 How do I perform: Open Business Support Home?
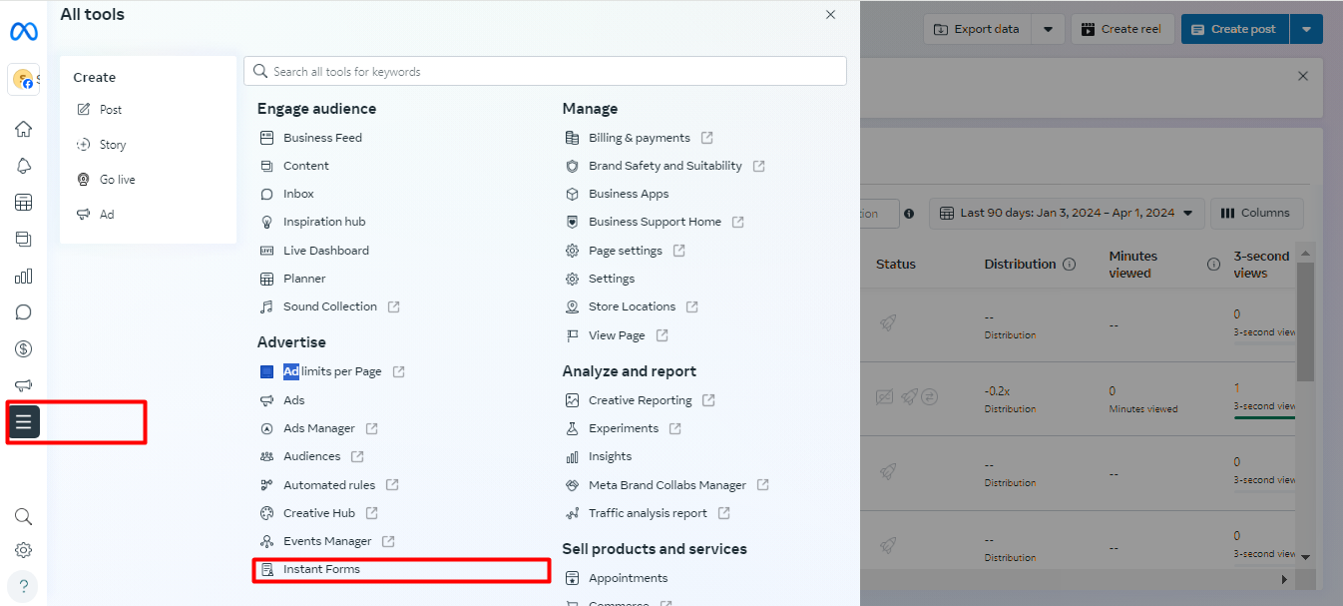[655, 222]
